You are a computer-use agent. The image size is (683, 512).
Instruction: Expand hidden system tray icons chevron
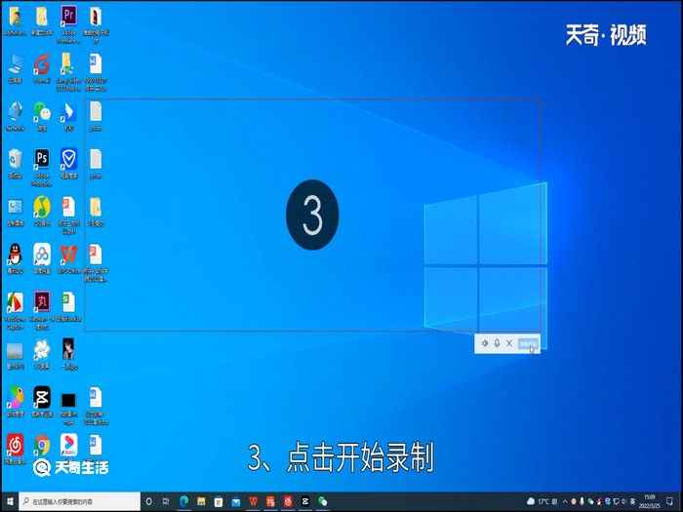(565, 502)
